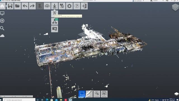The width and height of the screenshot is (179, 101).
Task: Launch Microsoft Edge from taskbar
Action: point(47,100)
